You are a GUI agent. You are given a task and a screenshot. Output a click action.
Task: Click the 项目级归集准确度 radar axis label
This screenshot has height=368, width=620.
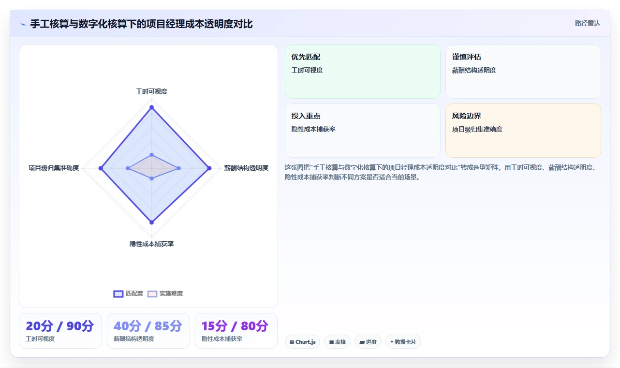coord(54,168)
